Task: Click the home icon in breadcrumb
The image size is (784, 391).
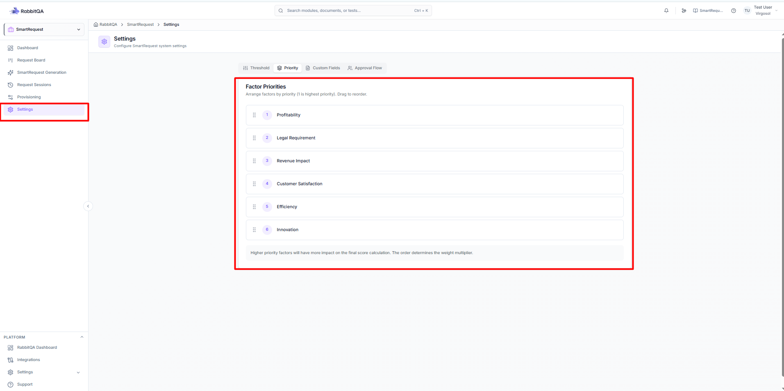Action: point(96,25)
